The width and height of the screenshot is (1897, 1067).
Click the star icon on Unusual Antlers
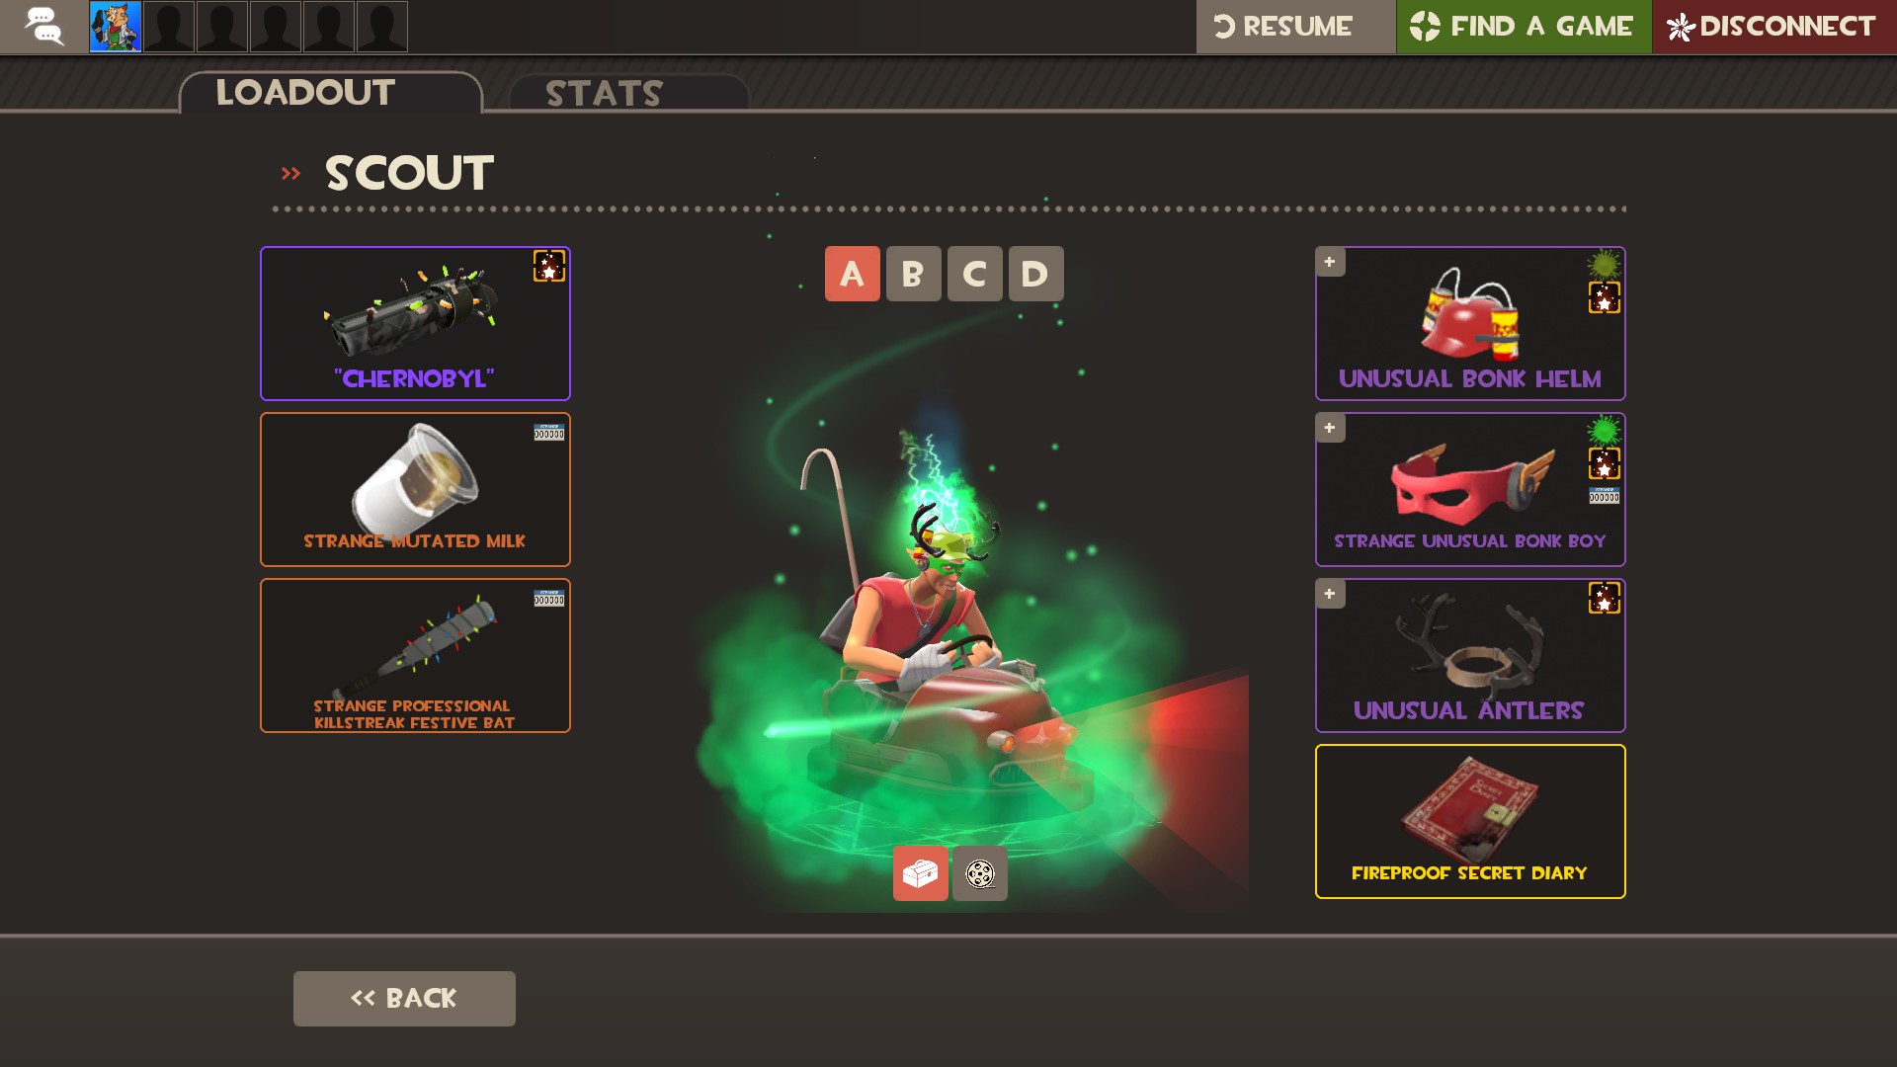click(1604, 598)
